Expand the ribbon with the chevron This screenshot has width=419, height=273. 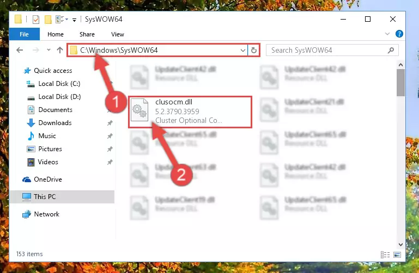(387, 34)
